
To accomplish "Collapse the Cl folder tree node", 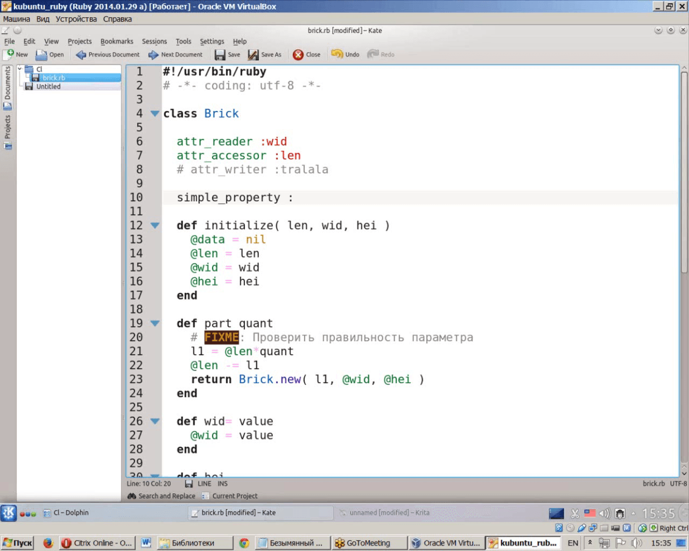I will click(20, 68).
